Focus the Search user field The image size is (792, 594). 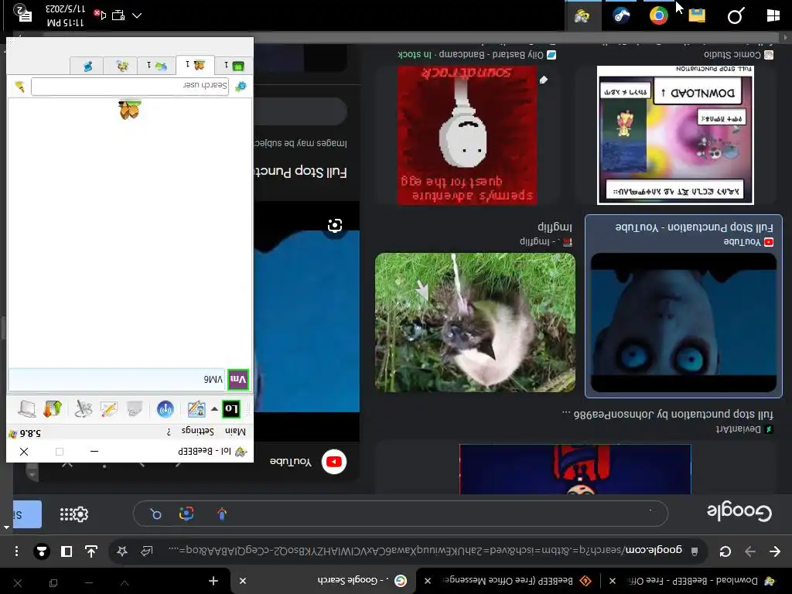coord(130,86)
